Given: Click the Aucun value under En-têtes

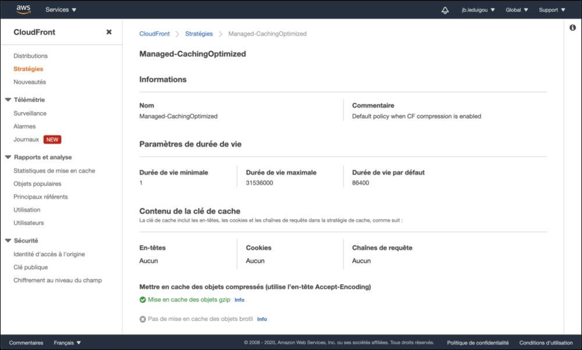Looking at the screenshot, I should (148, 261).
